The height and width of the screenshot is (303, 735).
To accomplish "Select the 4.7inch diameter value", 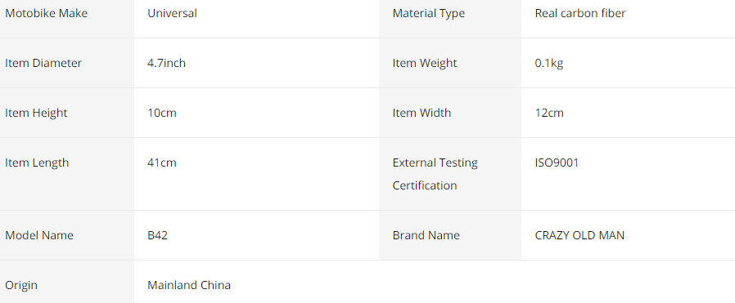I will click(166, 63).
